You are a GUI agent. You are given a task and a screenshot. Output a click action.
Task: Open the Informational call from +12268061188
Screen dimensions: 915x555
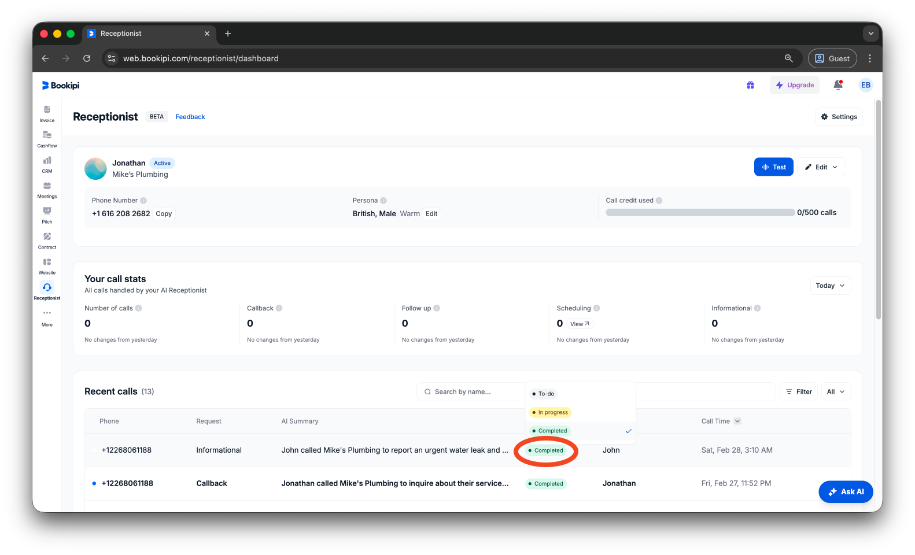(467, 450)
